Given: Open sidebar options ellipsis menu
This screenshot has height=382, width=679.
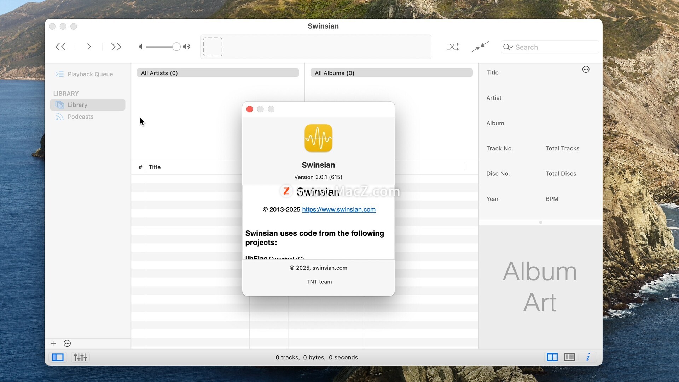Looking at the screenshot, I should [67, 344].
